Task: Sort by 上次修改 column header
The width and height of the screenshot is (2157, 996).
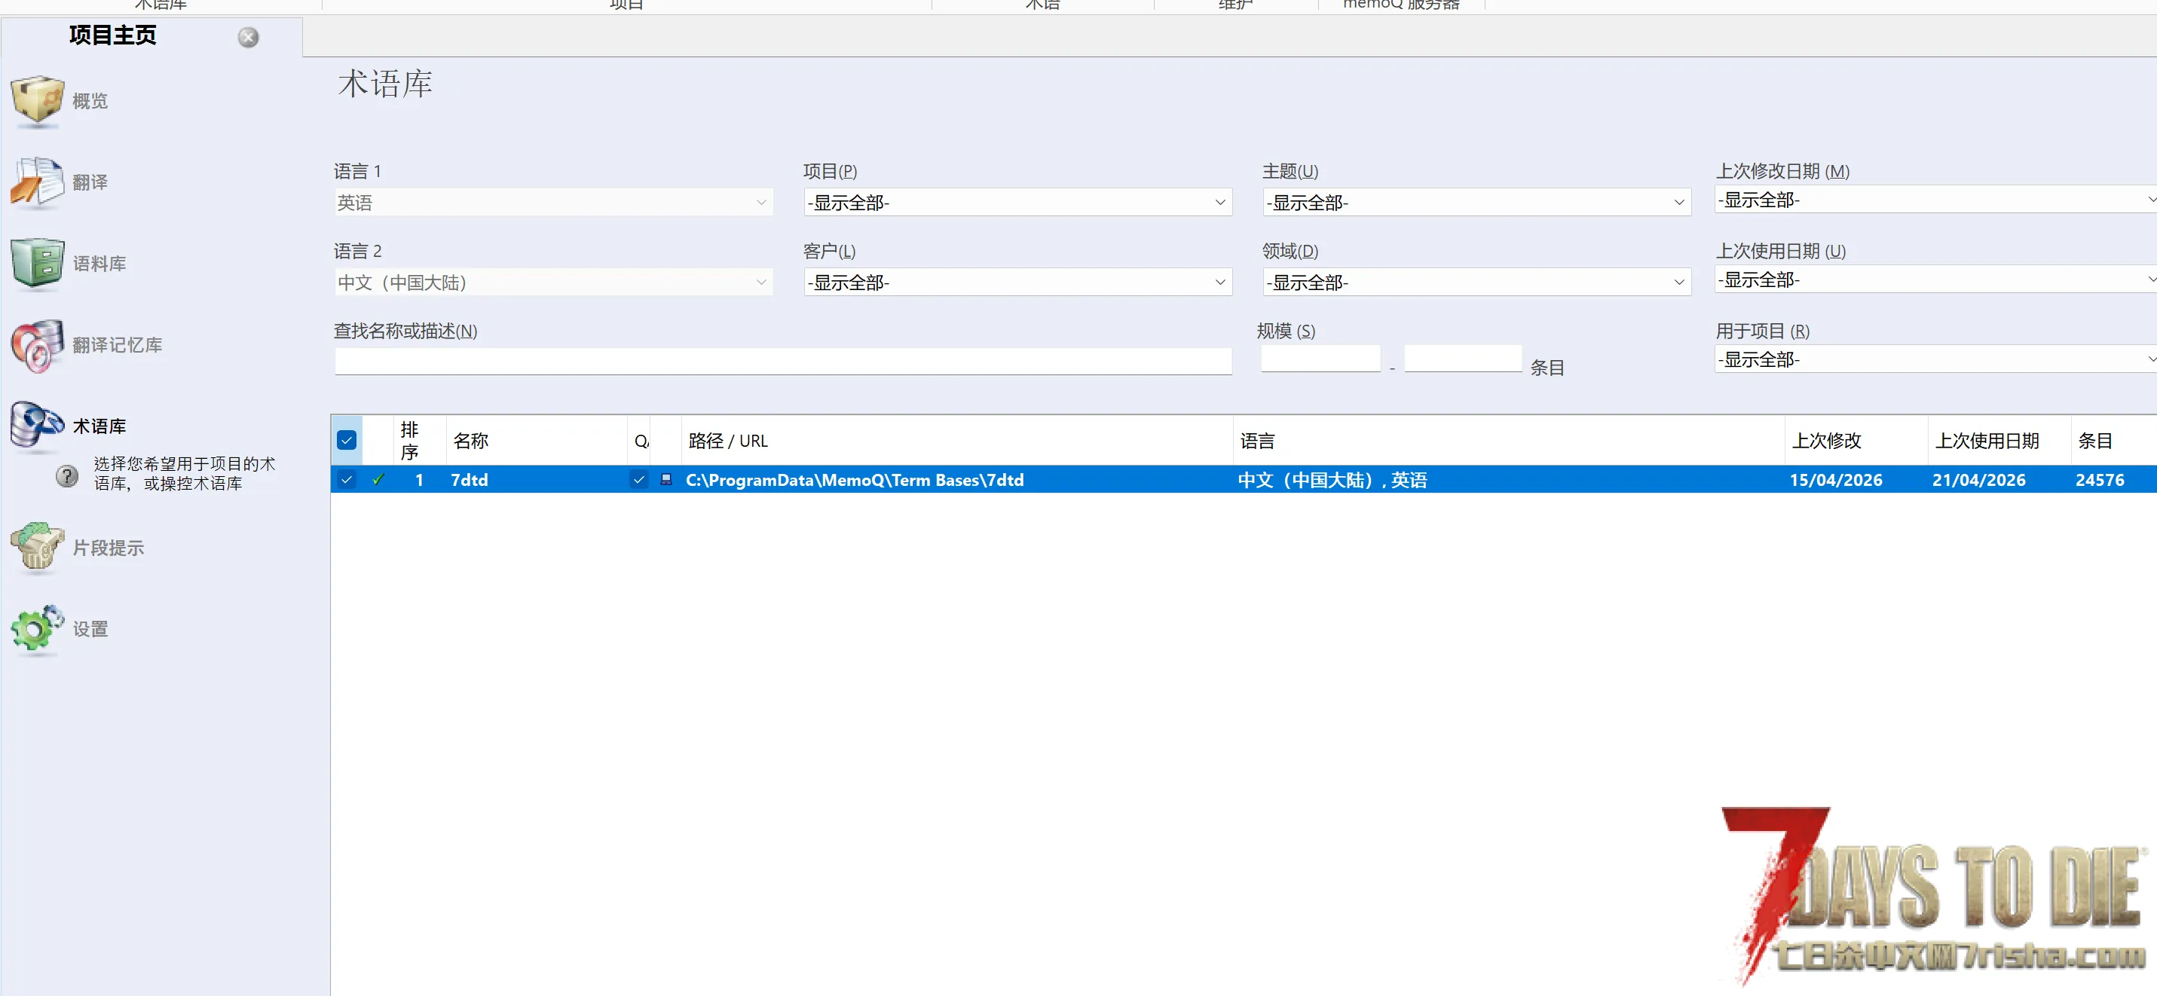Action: [x=1826, y=440]
